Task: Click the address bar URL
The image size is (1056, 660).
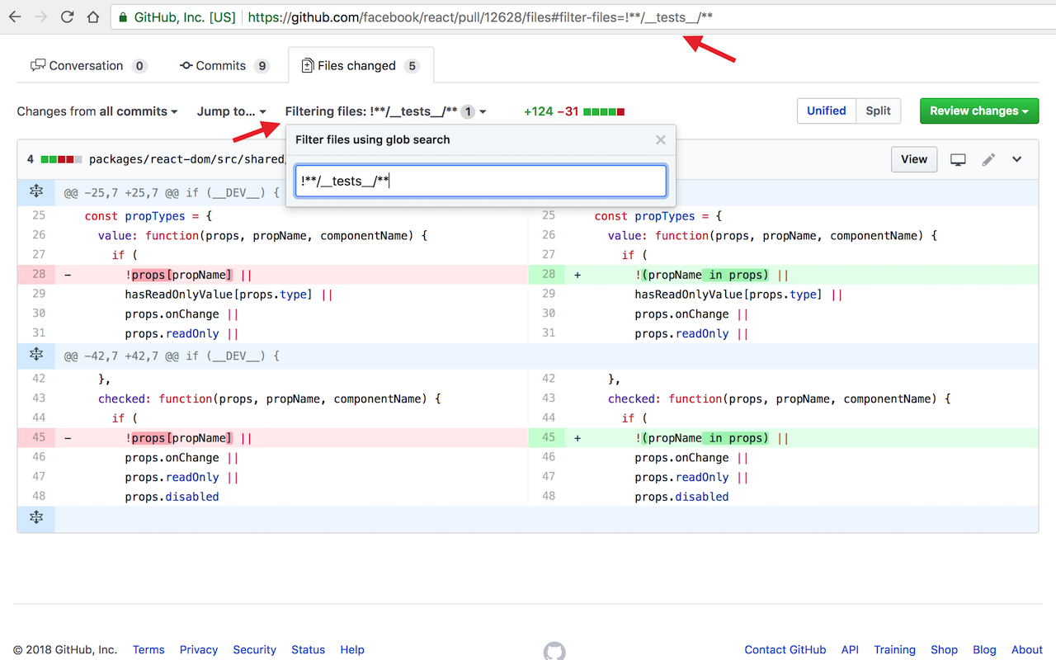Action: click(x=480, y=16)
